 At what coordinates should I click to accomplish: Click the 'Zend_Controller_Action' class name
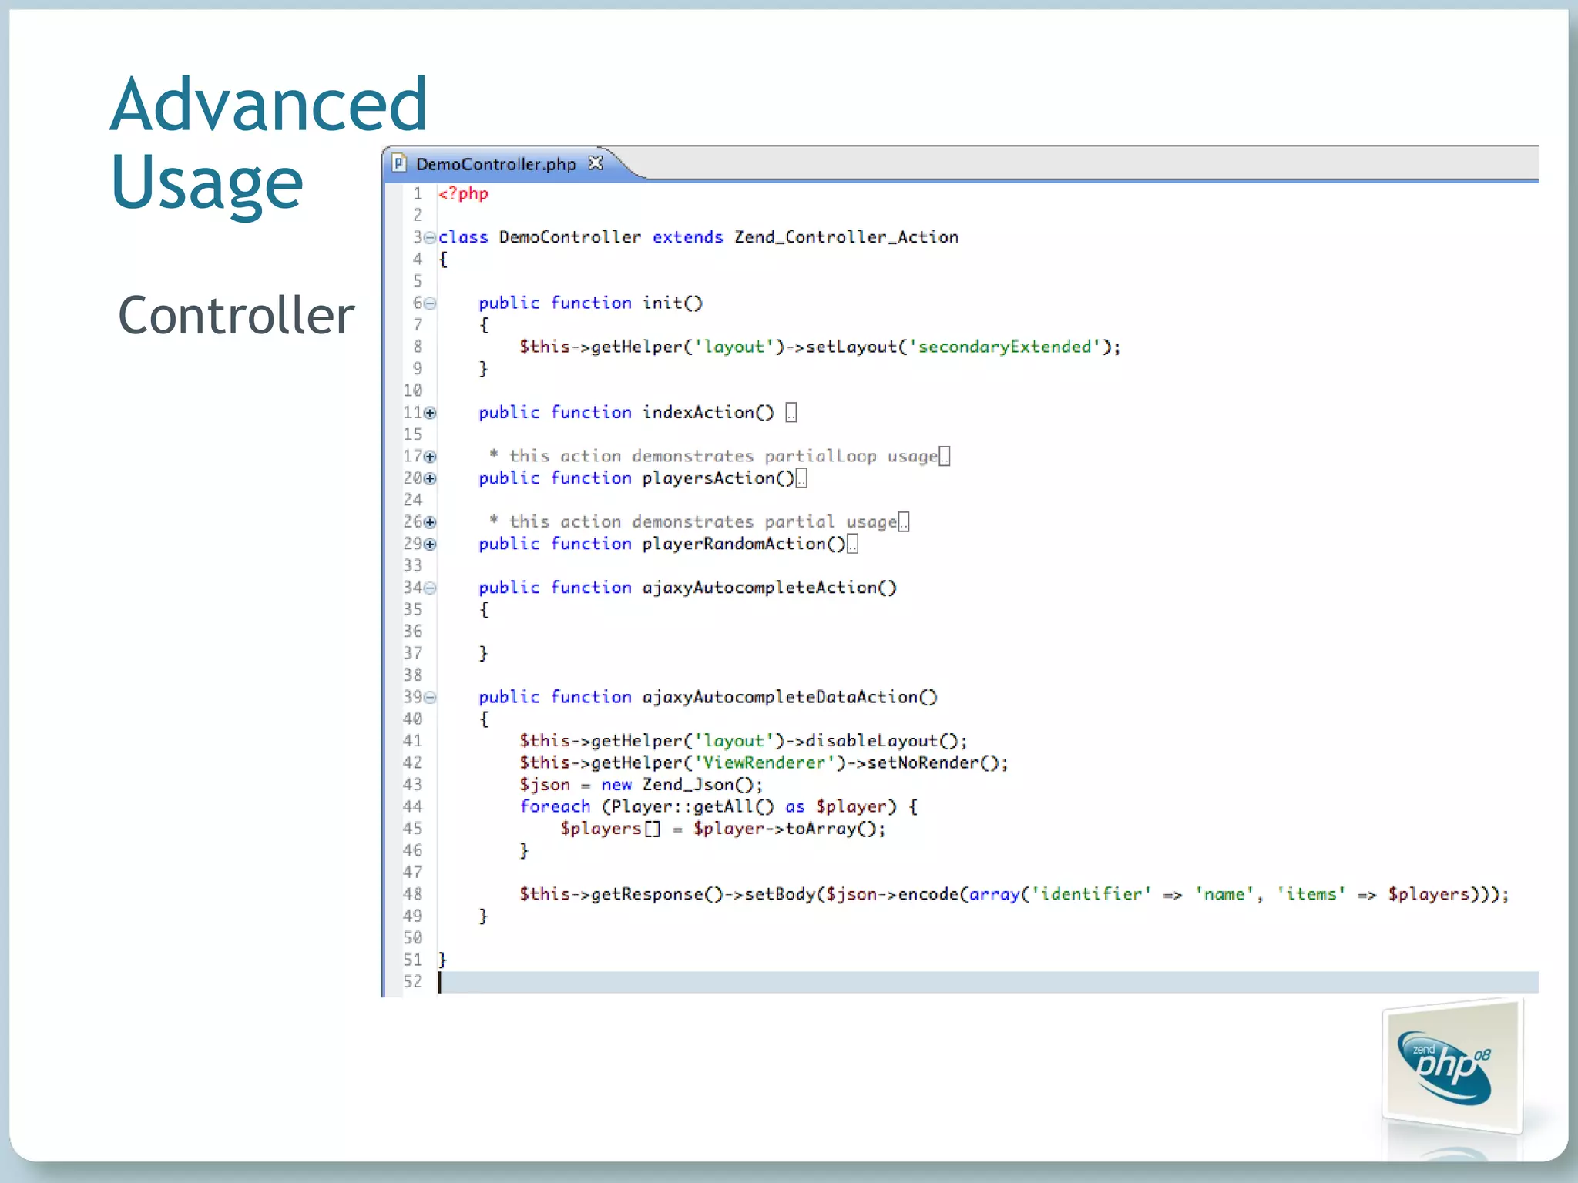coord(846,237)
